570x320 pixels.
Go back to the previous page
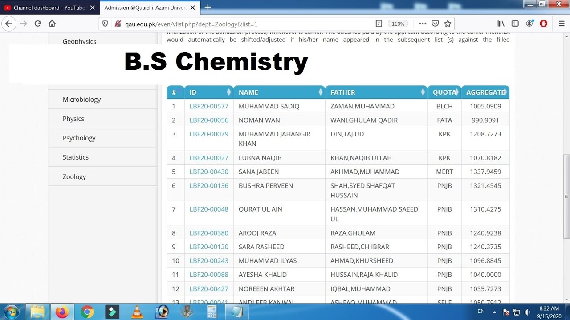(8, 24)
